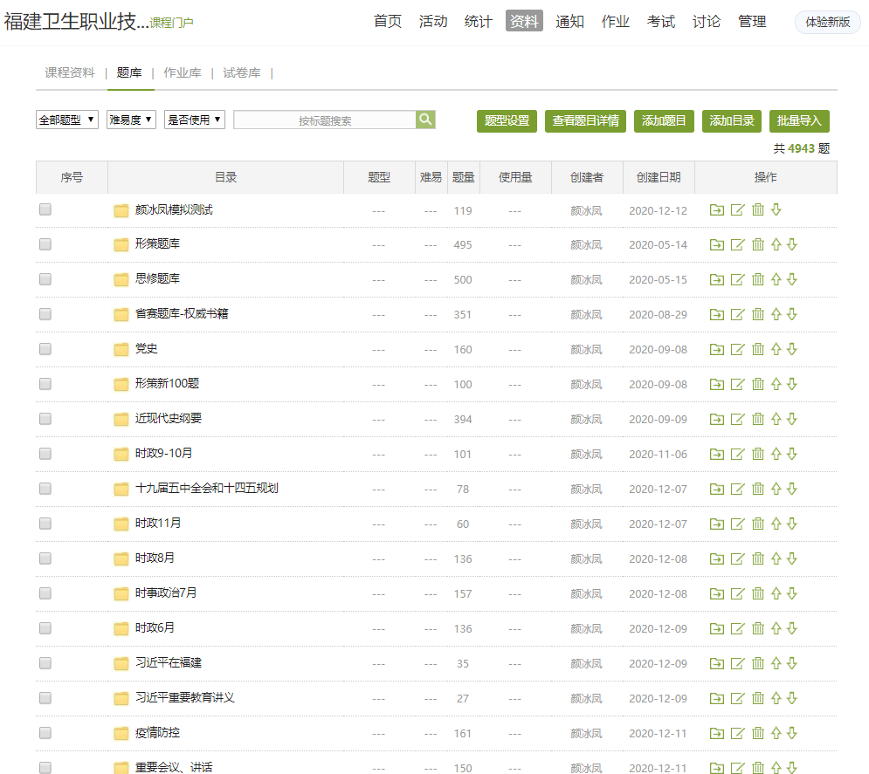This screenshot has width=869, height=774.
Task: Check the box for 颜冰凤模拟测试
Action: pos(45,209)
